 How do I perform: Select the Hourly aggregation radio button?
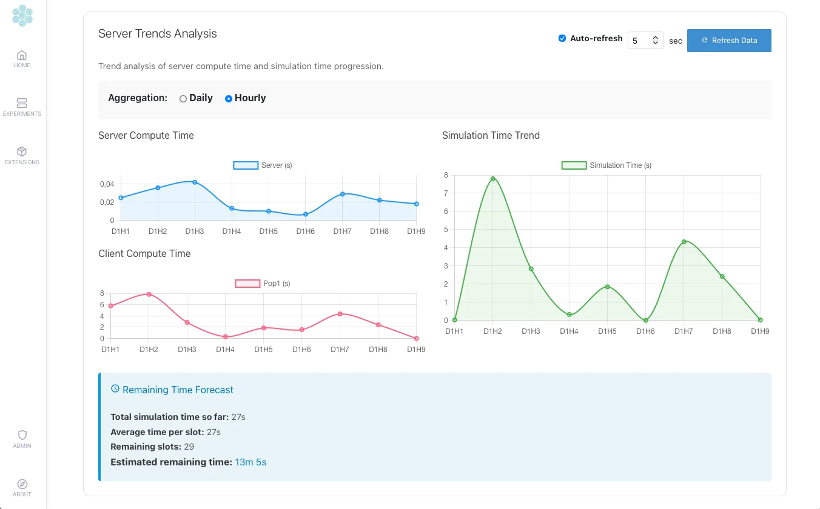click(229, 99)
